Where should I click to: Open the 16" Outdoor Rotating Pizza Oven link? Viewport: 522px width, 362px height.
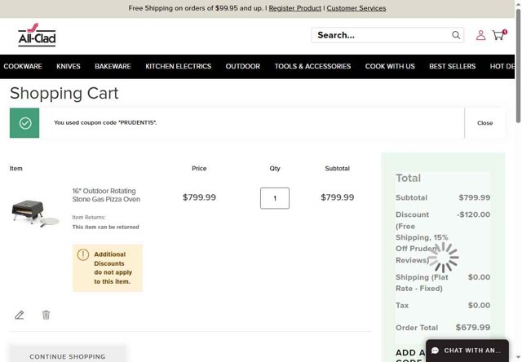pos(106,195)
